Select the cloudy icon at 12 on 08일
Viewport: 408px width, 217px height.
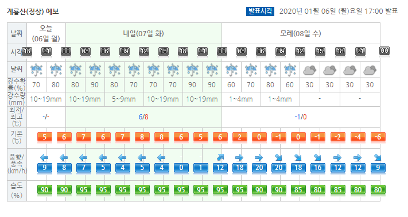tap(310, 70)
